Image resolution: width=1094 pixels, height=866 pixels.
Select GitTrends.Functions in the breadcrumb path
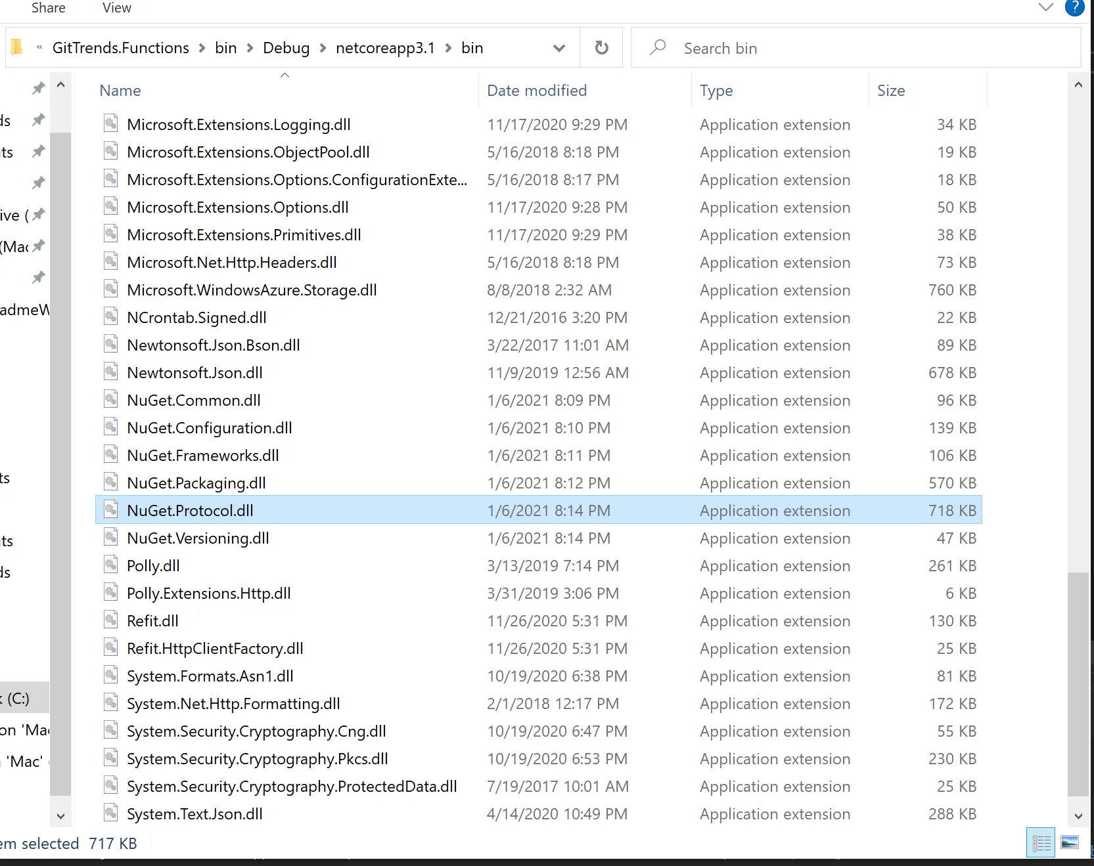(x=121, y=48)
